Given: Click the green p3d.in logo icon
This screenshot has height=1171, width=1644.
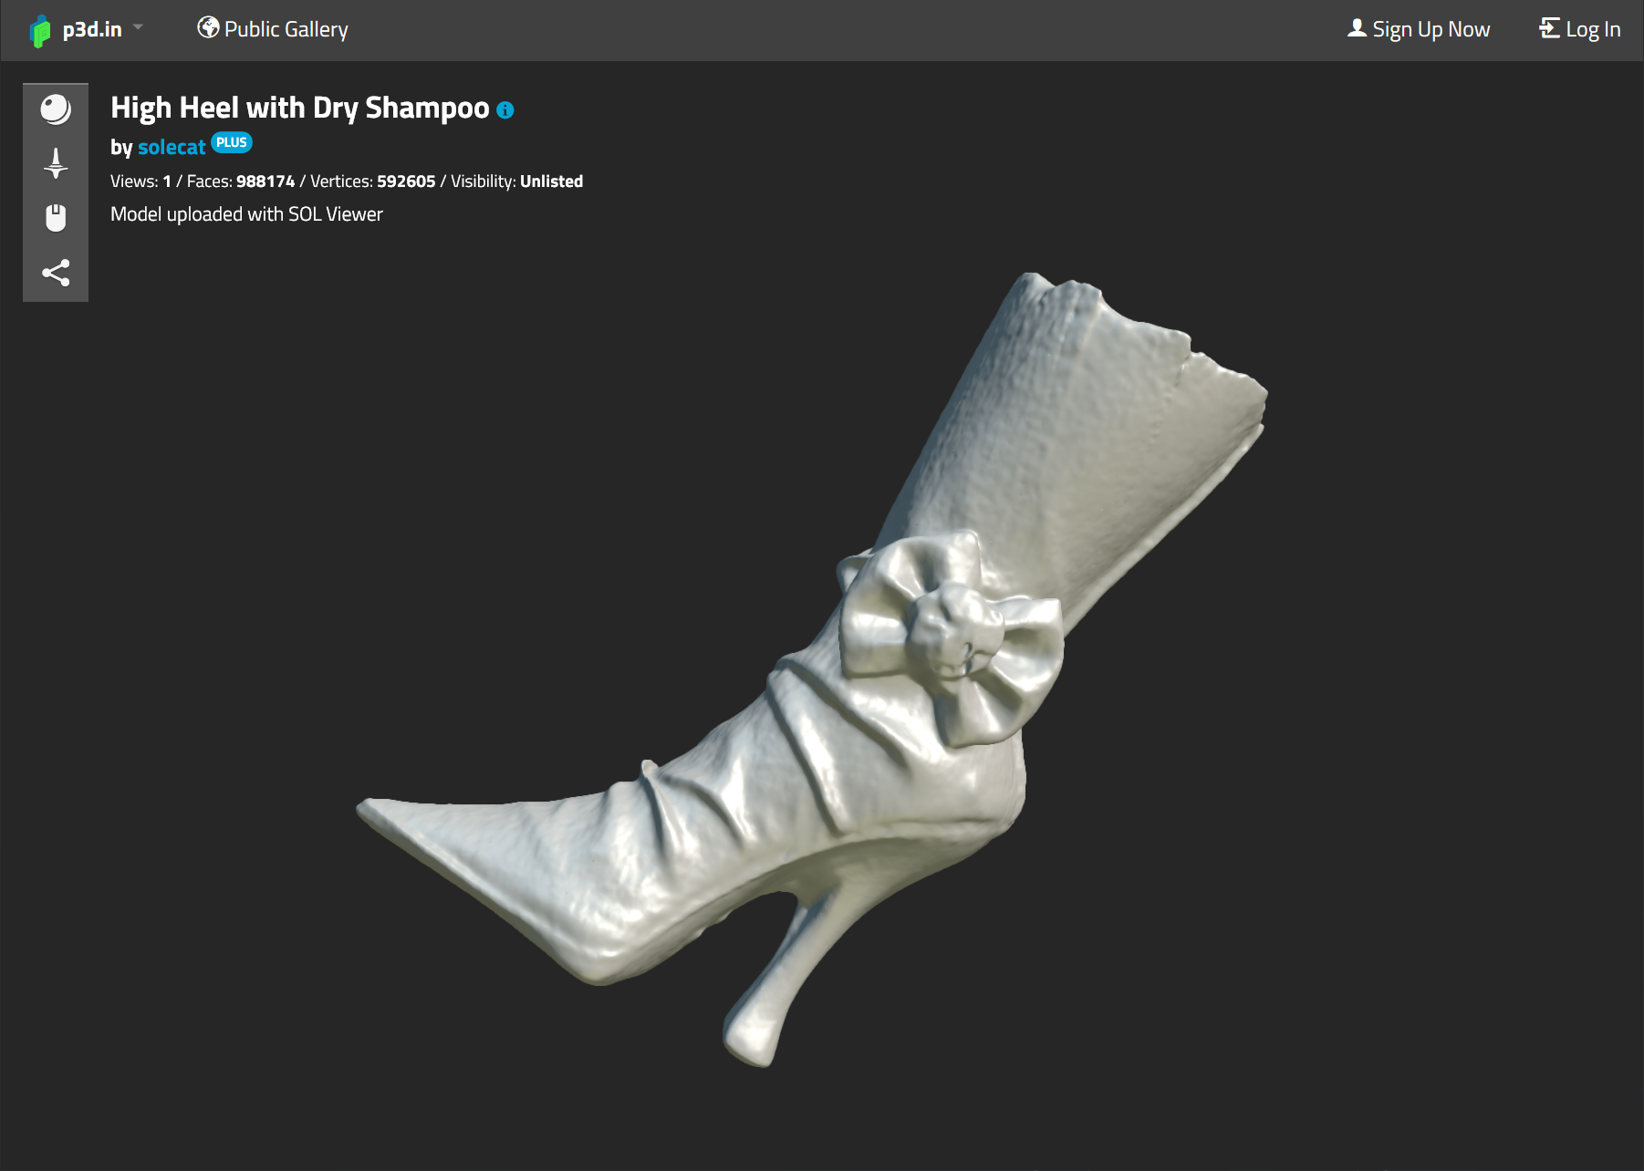Looking at the screenshot, I should [40, 31].
